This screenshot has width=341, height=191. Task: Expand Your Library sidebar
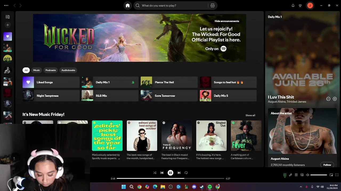[8, 17]
